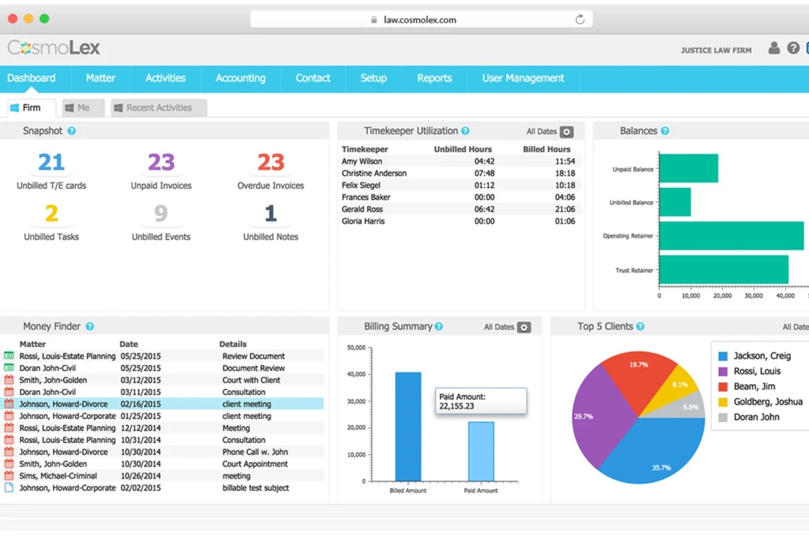Click JUSTICE LAW FIRM label
Image resolution: width=809 pixels, height=539 pixels.
(716, 50)
